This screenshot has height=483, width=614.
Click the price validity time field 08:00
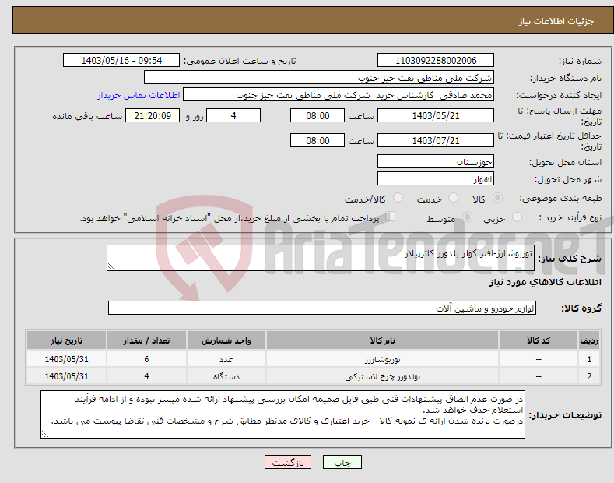pos(318,140)
